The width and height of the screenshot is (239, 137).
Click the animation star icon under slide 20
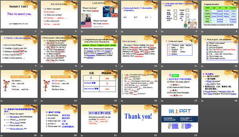pyautogui.click(x=42, y=136)
